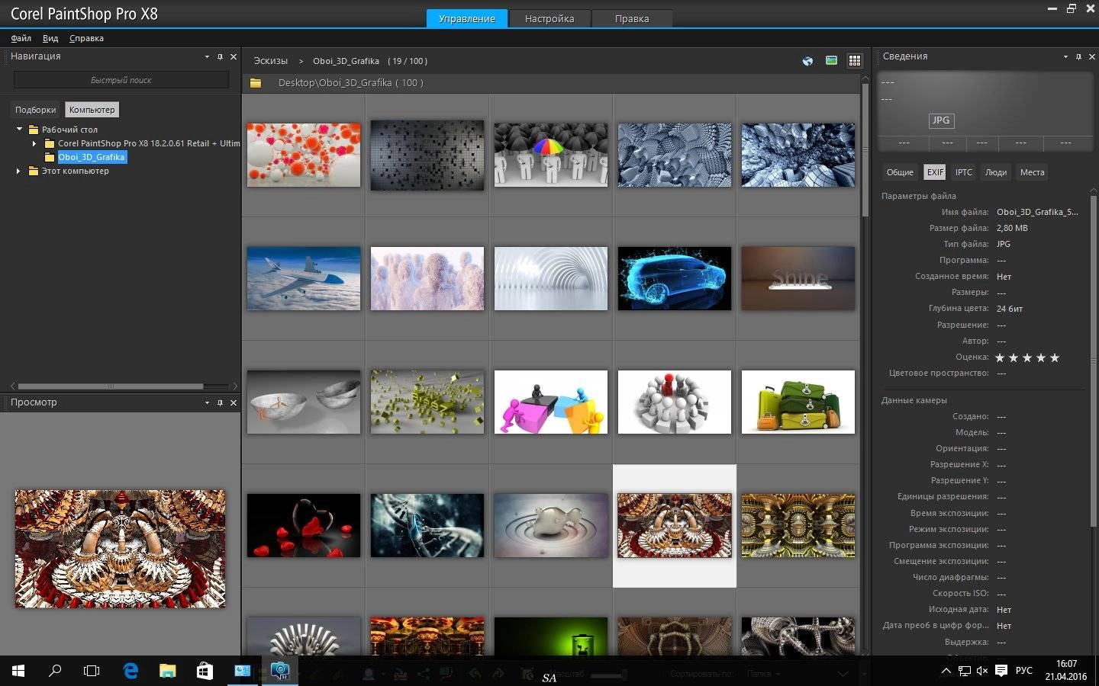Select Управление workspace tab
The height and width of the screenshot is (686, 1099).
pyautogui.click(x=467, y=18)
